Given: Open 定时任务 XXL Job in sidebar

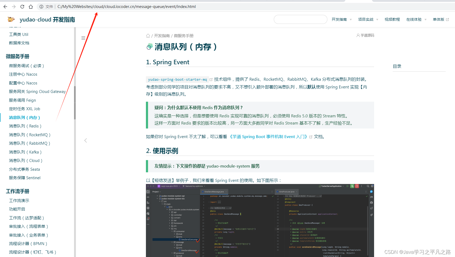Looking at the screenshot, I should [24, 109].
